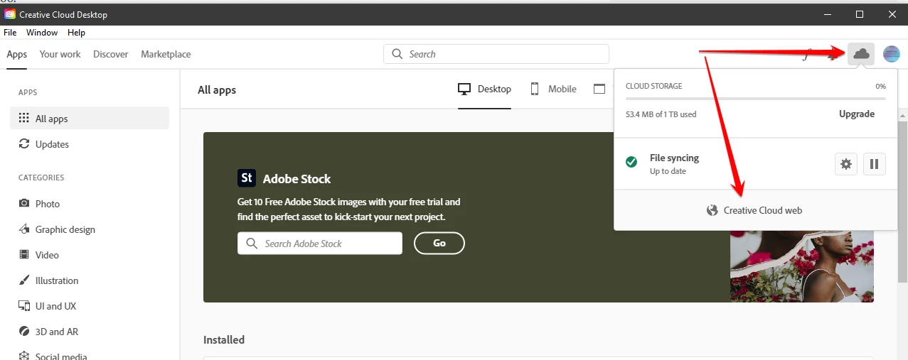Switch to the Marketplace tab
The image size is (908, 360).
[166, 54]
